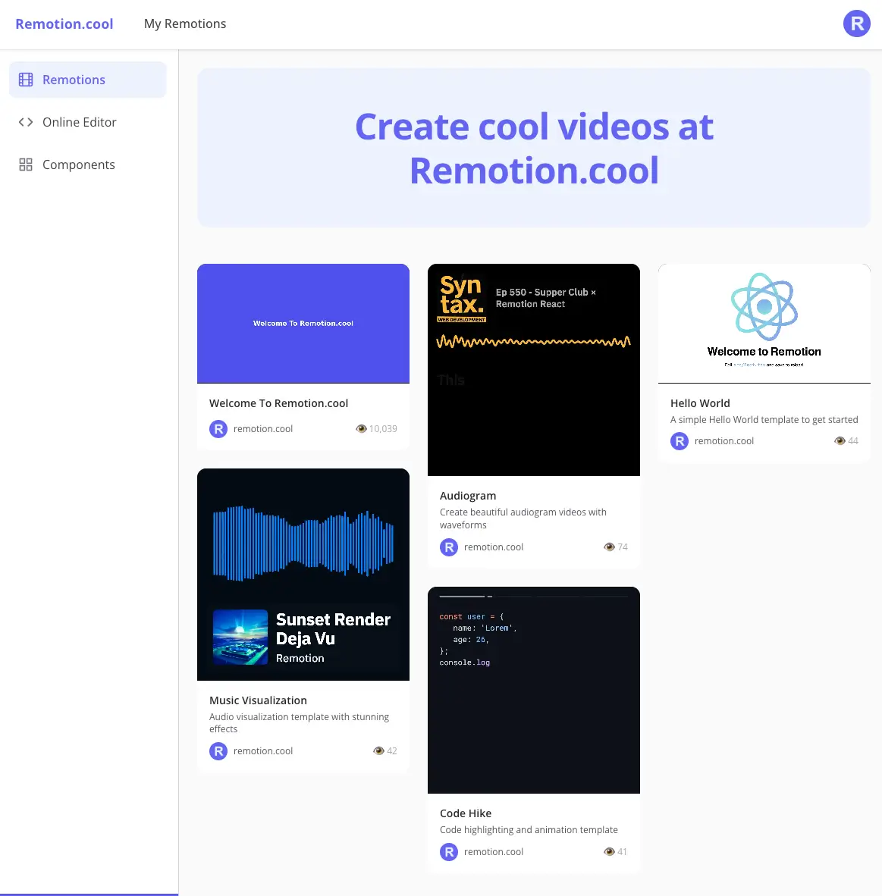Click the 10,039 view count on Welcome card
Image resolution: width=882 pixels, height=896 pixels.
[383, 428]
